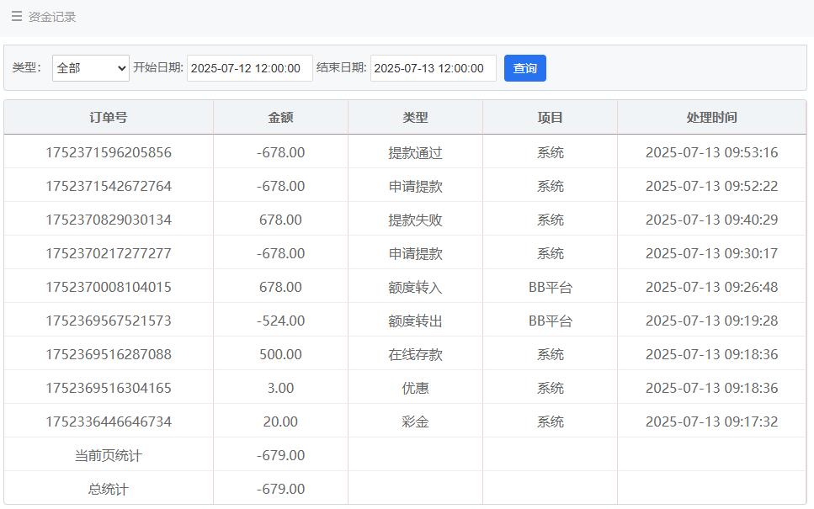
Task: Select order number 1752371596205856
Action: (109, 152)
